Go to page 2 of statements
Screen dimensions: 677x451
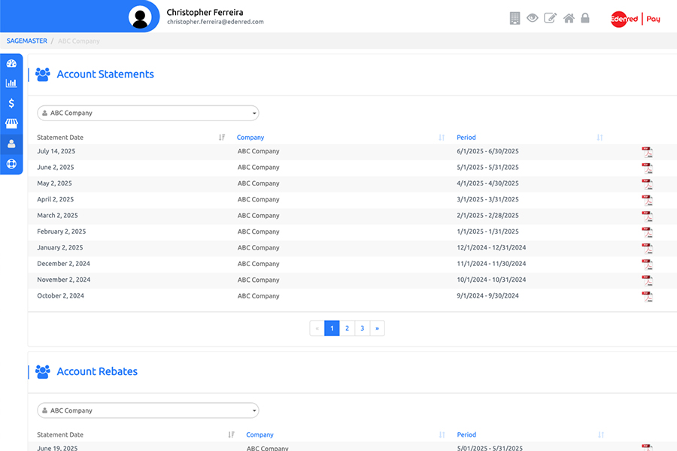pos(347,328)
